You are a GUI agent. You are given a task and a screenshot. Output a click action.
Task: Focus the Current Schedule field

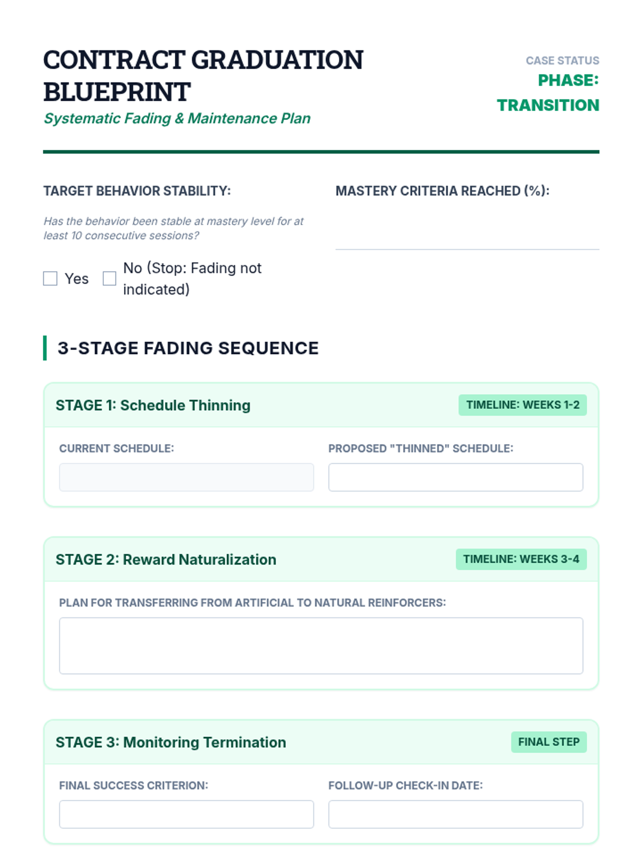(x=186, y=477)
